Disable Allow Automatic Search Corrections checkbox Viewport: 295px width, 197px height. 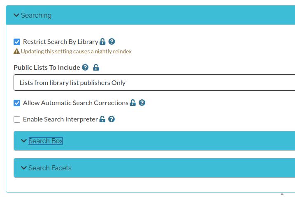[x=17, y=103]
